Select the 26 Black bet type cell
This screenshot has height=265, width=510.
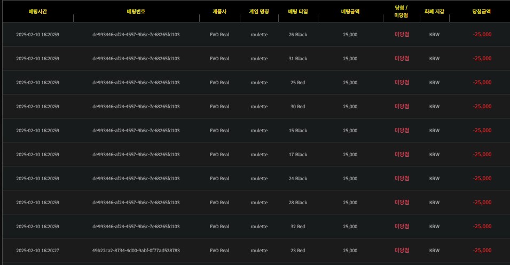[298, 35]
